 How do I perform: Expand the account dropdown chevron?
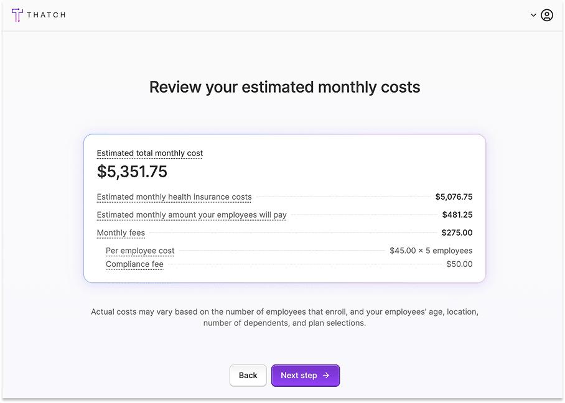pos(533,15)
